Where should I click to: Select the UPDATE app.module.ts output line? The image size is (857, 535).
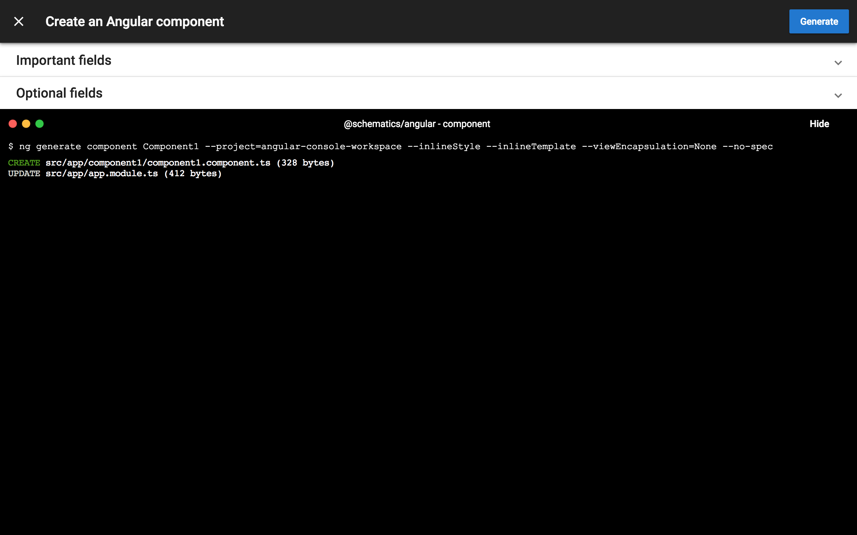(x=115, y=173)
